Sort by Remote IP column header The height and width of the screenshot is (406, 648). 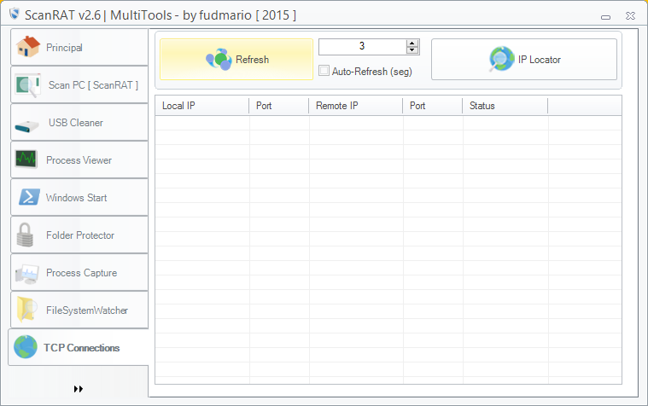tap(356, 106)
